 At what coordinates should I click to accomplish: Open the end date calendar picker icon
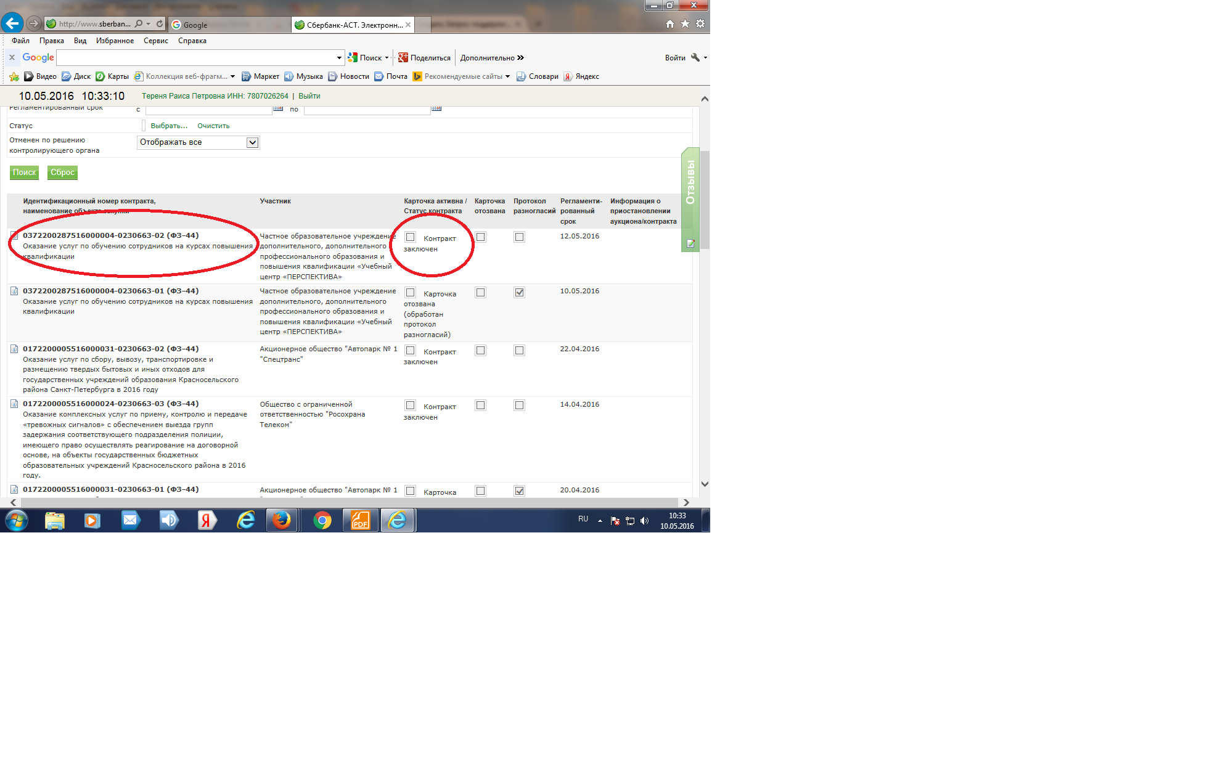point(436,108)
